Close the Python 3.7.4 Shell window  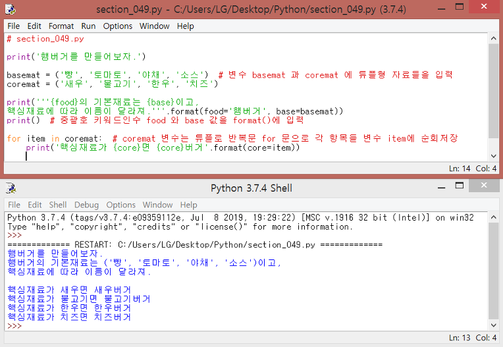point(485,185)
